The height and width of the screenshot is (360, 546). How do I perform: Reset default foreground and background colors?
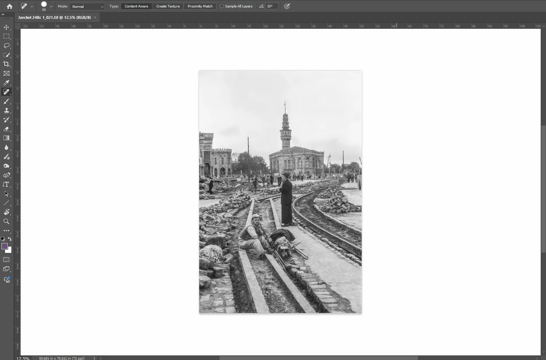tap(3, 239)
